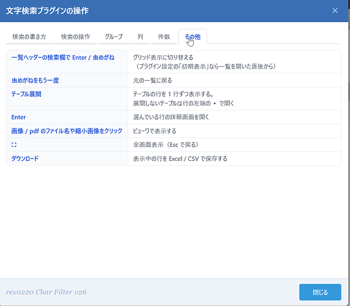Switch to the 検索の操作 tab

pos(75,37)
